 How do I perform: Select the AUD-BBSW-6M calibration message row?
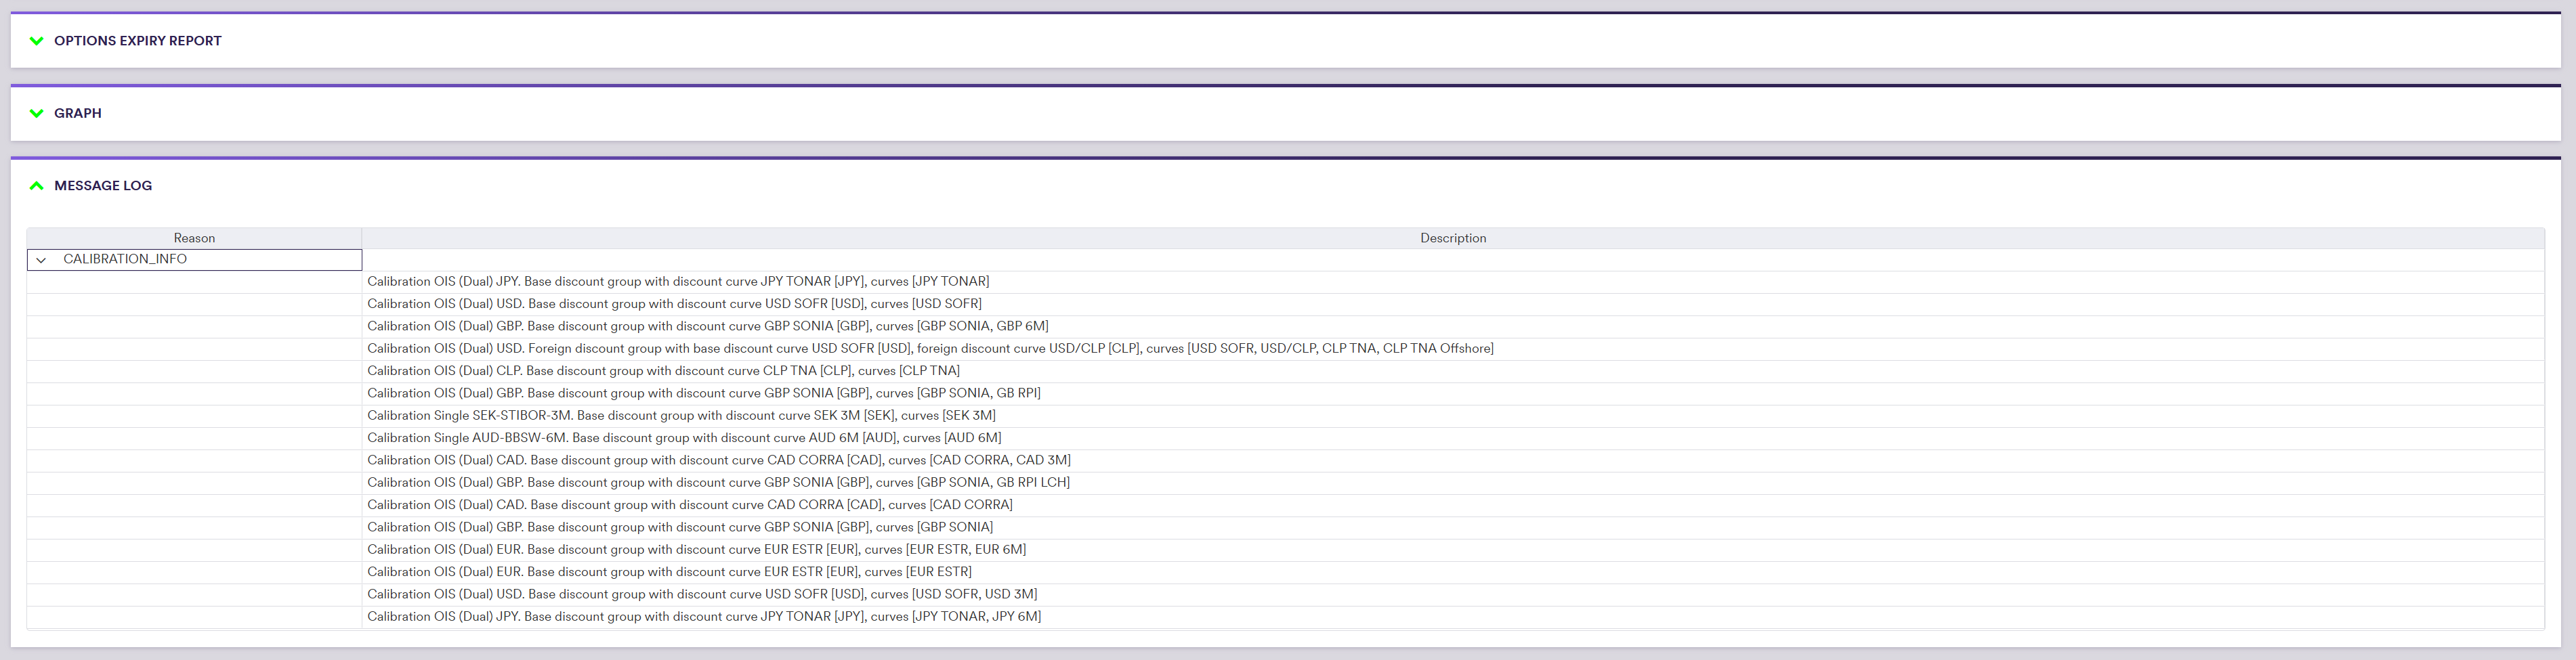684,438
